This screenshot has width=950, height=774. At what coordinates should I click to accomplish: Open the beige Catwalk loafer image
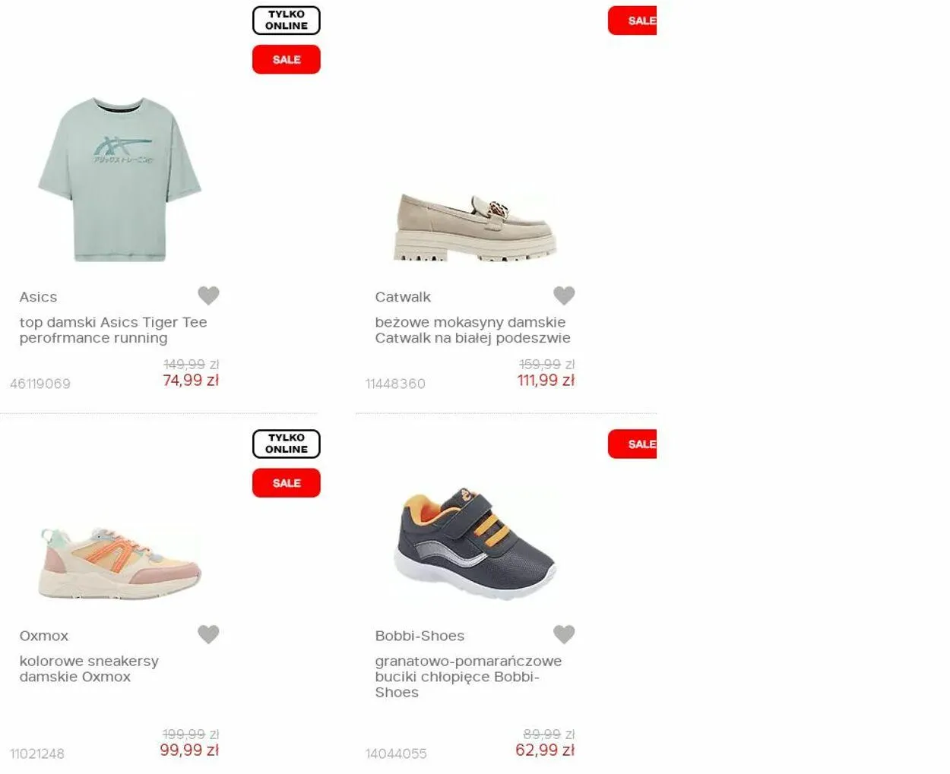click(475, 226)
